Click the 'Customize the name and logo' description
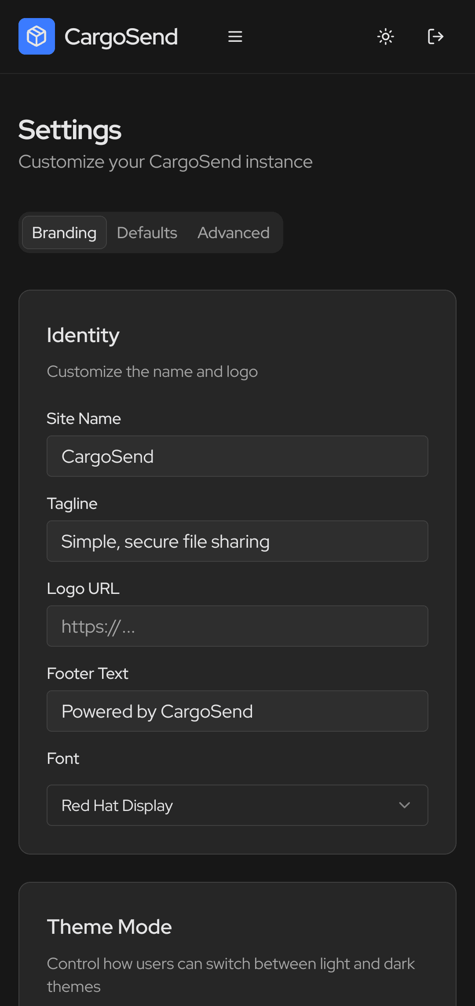475x1006 pixels. pyautogui.click(x=152, y=372)
